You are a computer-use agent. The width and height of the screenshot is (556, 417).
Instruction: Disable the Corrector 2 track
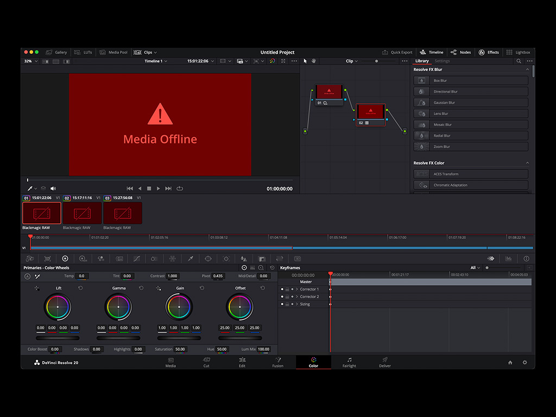(x=282, y=296)
